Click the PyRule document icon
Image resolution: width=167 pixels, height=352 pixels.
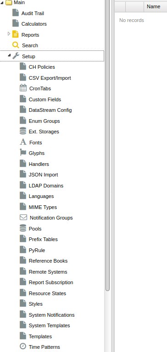tap(23, 250)
